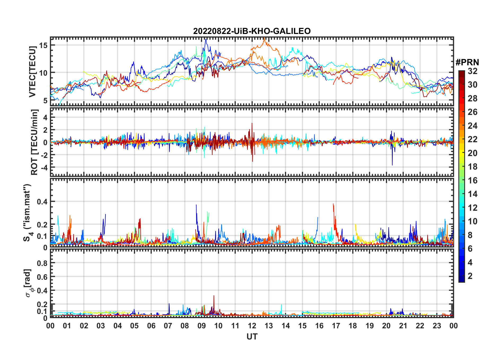The image size is (504, 353).
Task: Click the UT x-axis label
Action: [x=252, y=337]
